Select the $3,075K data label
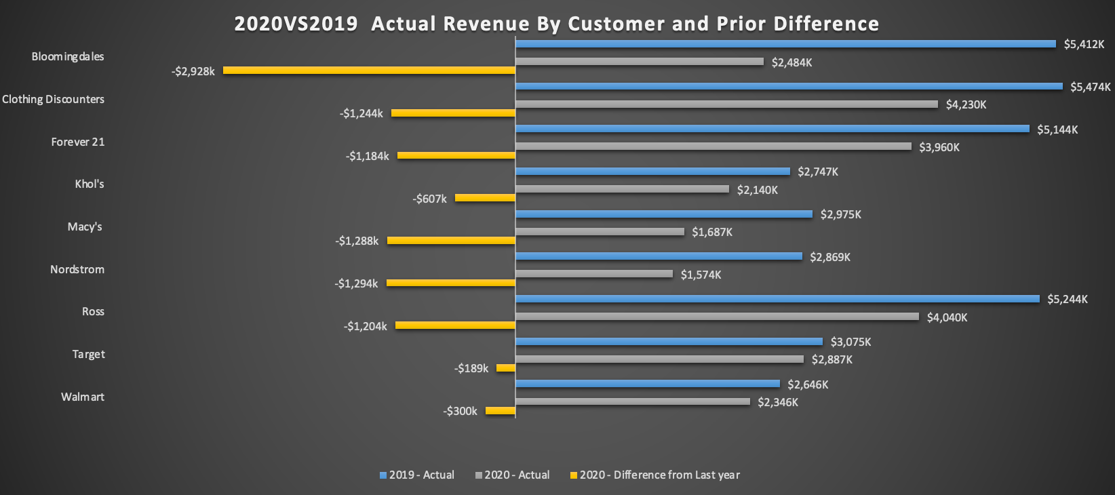This screenshot has height=495, width=1115. pos(851,342)
